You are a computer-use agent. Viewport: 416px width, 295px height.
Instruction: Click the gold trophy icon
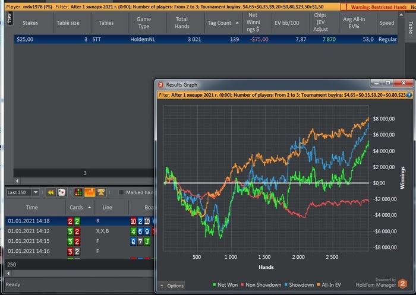pos(101,192)
